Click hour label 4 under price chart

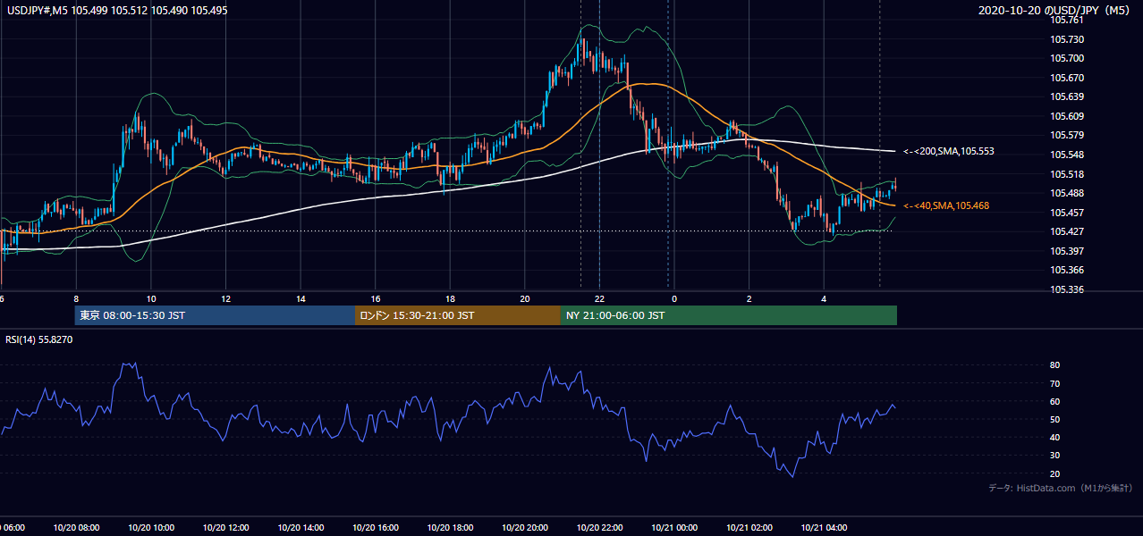pos(824,298)
